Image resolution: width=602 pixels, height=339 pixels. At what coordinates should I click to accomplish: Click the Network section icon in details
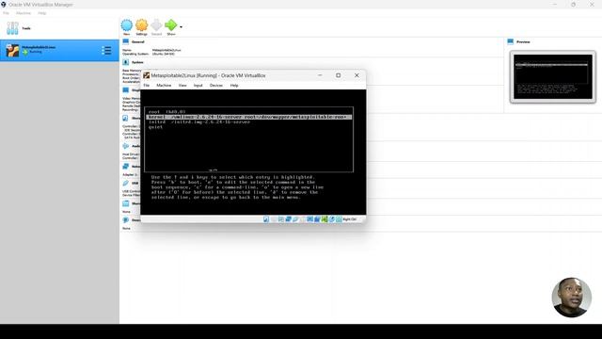pyautogui.click(x=125, y=166)
